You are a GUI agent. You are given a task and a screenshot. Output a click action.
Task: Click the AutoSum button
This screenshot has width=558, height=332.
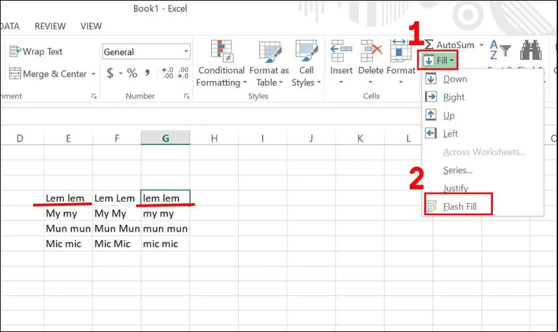coord(450,45)
